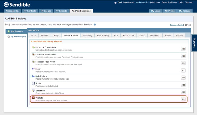Screen dimensions: 197x115
Task: Add the MobyPicture service
Action: tap(183, 78)
